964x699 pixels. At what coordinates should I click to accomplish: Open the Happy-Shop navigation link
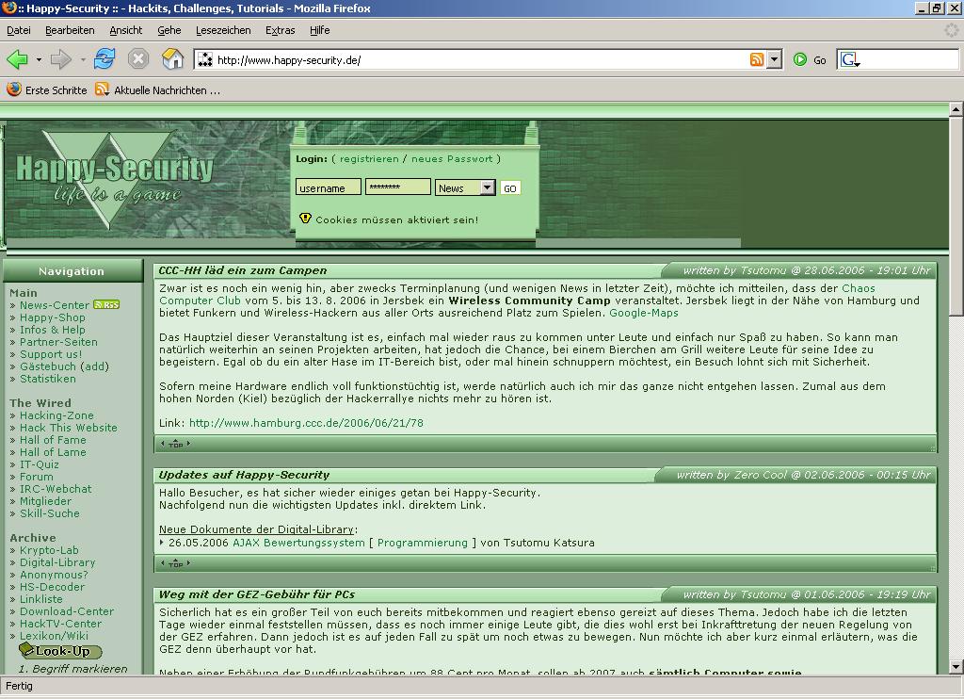53,317
